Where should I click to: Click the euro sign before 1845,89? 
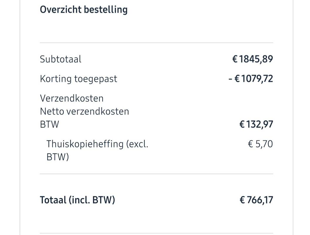[235, 59]
